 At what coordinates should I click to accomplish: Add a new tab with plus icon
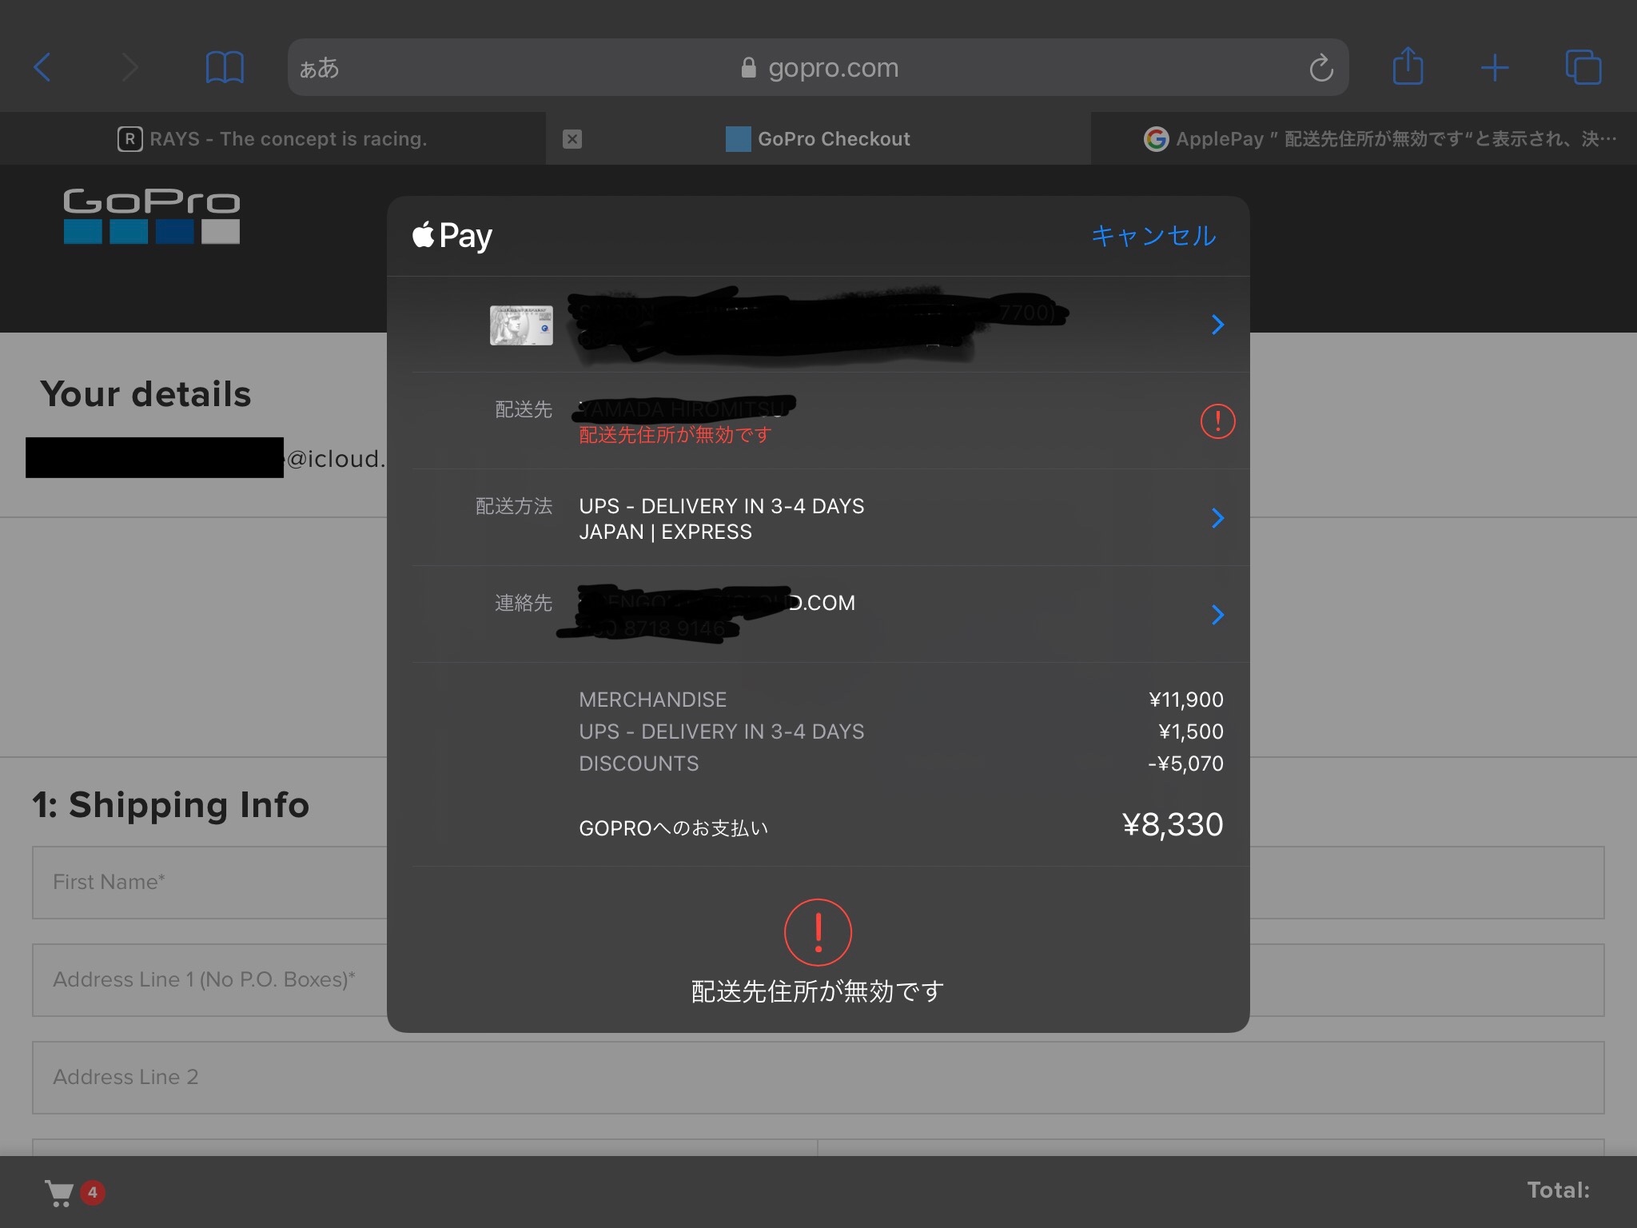coord(1494,68)
